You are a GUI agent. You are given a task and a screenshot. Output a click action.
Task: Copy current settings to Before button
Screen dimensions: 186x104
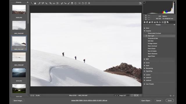pos(137,95)
